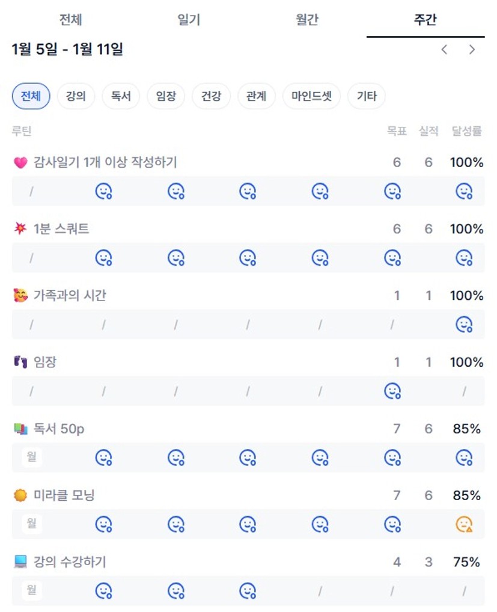Click the books icon beside 독서 50p

pos(20,429)
